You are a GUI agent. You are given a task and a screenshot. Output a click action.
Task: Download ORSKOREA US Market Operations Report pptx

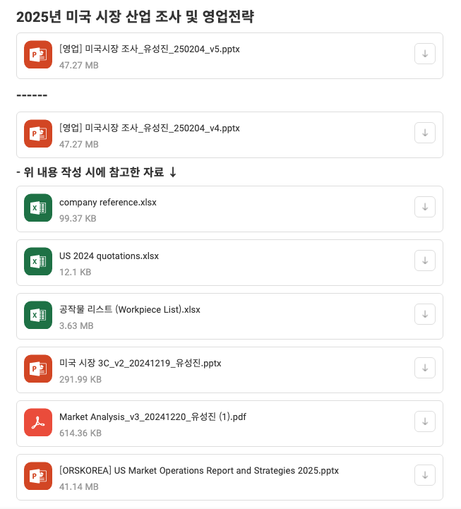point(424,475)
